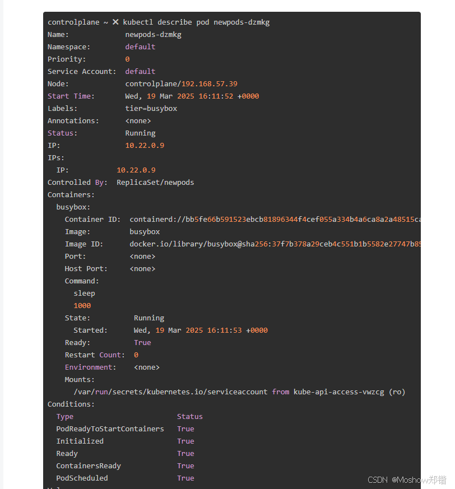Click Host Port value <none>
The width and height of the screenshot is (455, 489).
click(x=142, y=268)
